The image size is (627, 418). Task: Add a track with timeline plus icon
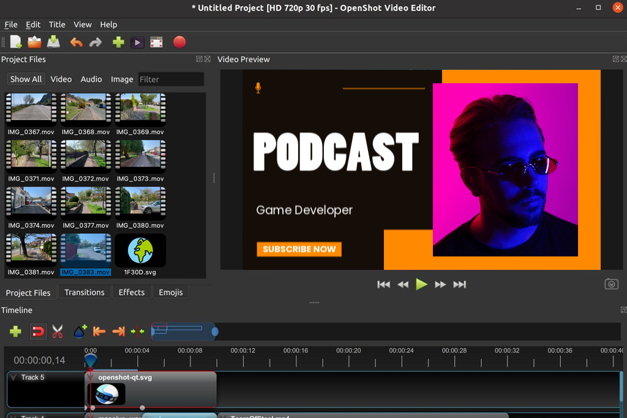click(15, 331)
